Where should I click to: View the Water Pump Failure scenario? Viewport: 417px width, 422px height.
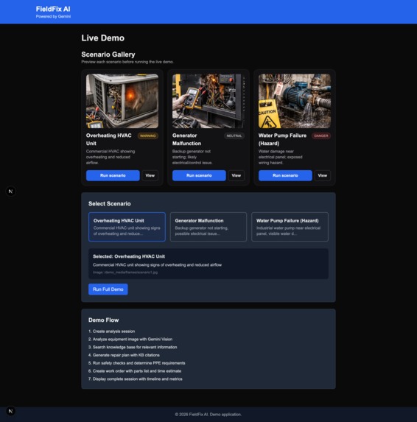click(323, 175)
